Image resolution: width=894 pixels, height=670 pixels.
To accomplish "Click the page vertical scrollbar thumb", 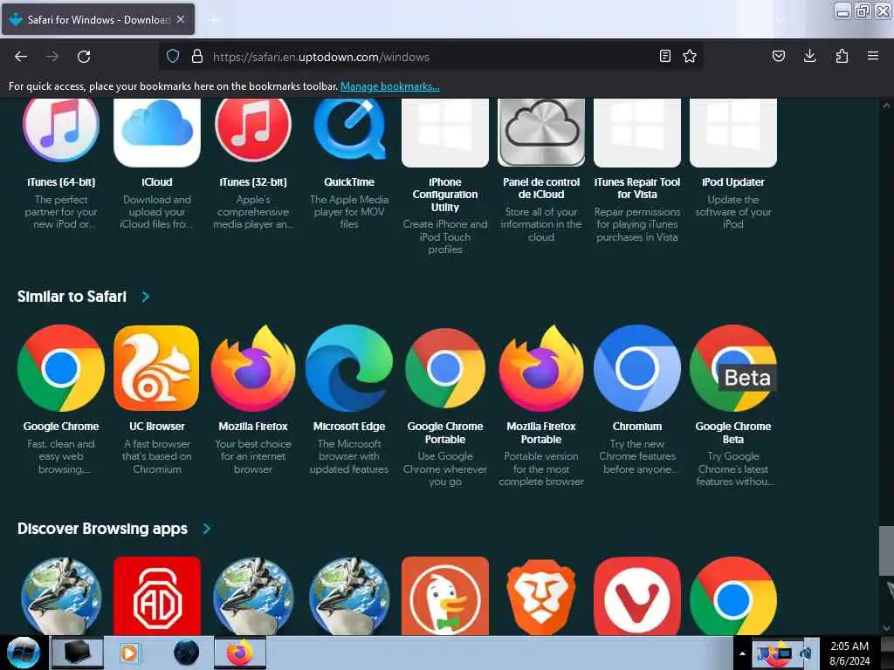I will click(x=886, y=551).
